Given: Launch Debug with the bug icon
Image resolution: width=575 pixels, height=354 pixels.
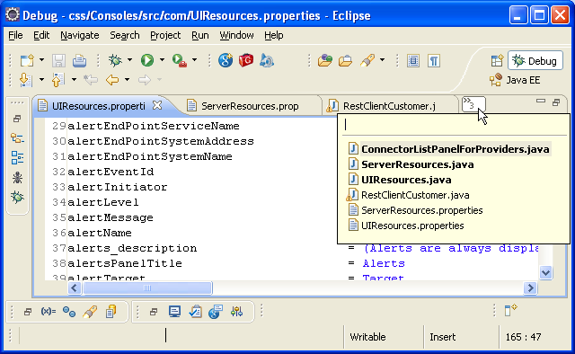Looking at the screenshot, I should click(115, 60).
